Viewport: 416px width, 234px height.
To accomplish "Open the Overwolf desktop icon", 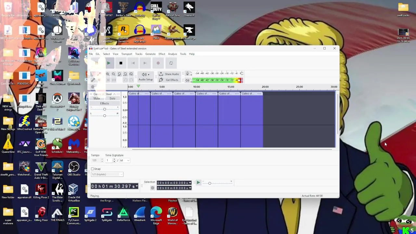I will pyautogui.click(x=189, y=9).
